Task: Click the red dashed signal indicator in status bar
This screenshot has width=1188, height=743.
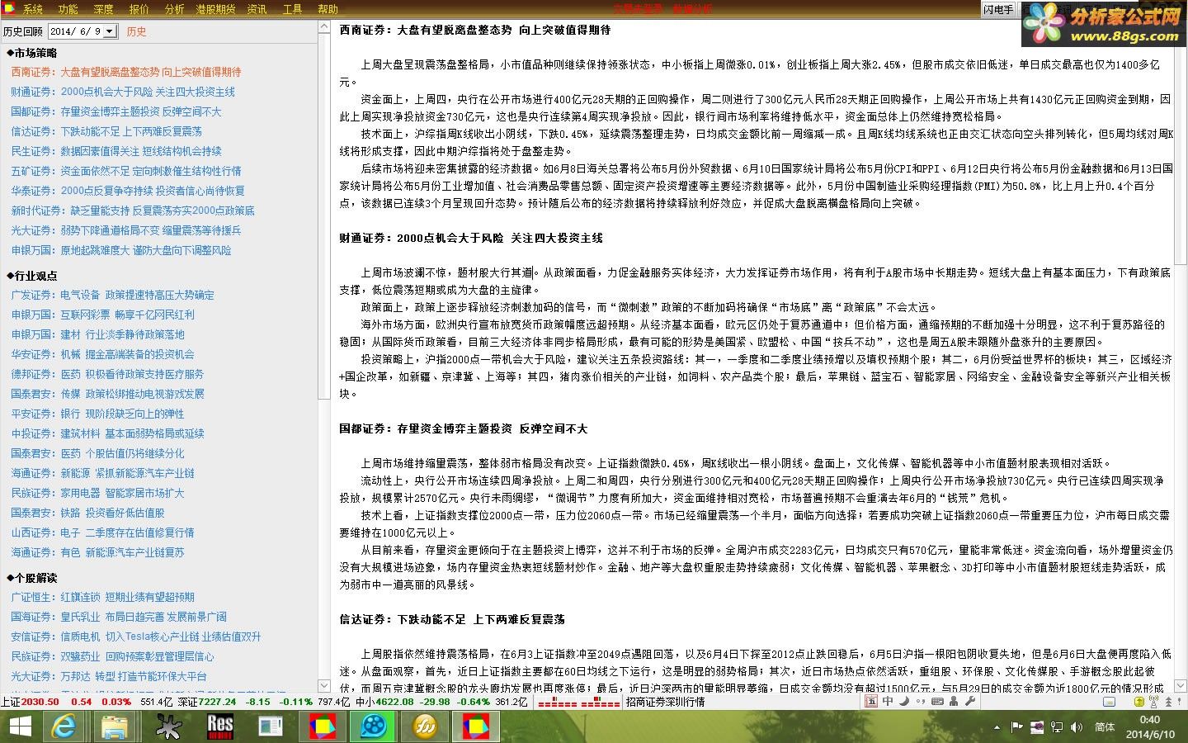Action: pyautogui.click(x=578, y=703)
